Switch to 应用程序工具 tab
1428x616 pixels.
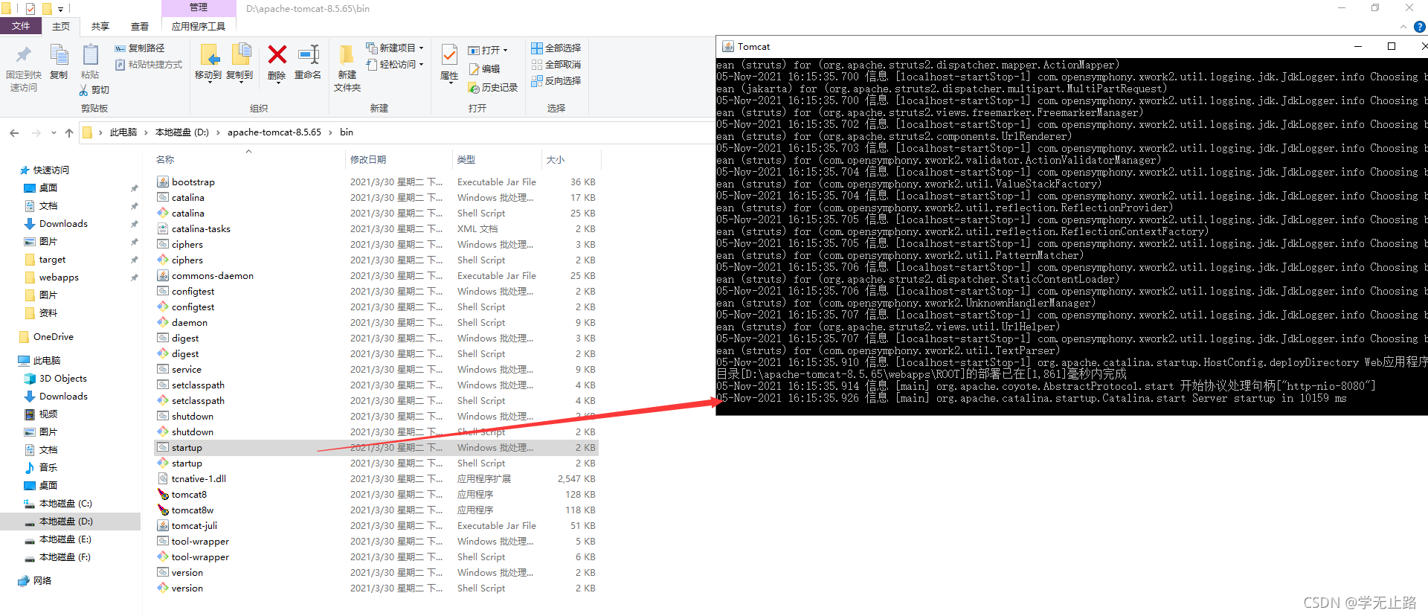coord(199,27)
